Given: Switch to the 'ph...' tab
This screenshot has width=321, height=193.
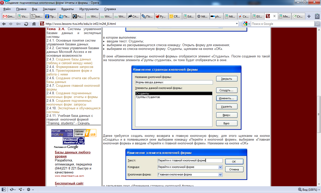Looking at the screenshot, I should [216, 16].
